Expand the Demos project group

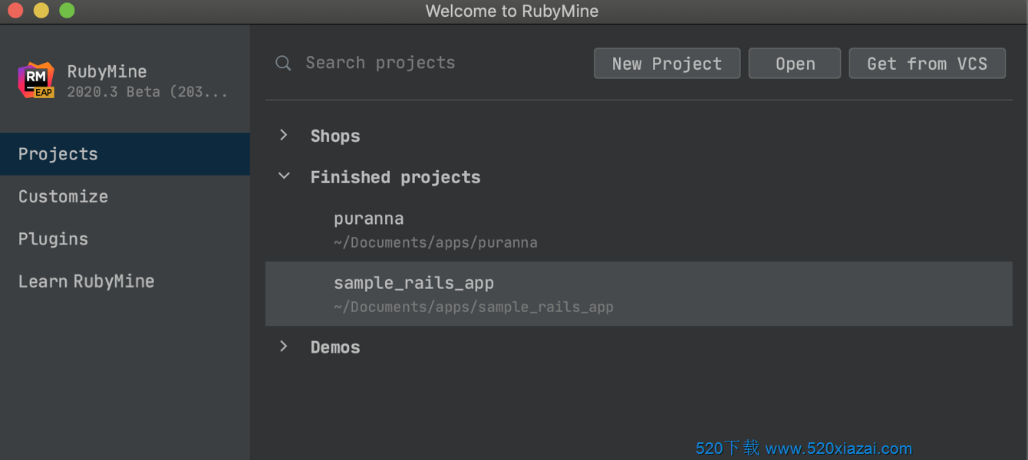(x=284, y=347)
